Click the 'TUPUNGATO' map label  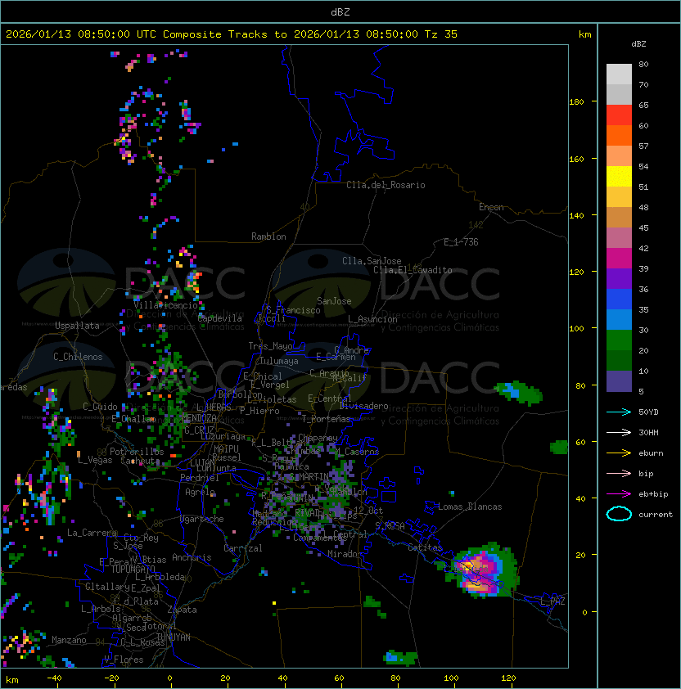point(133,569)
